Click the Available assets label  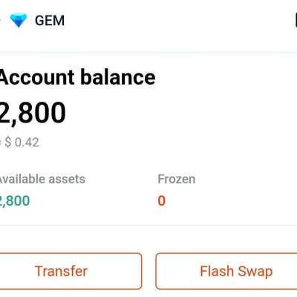tap(42, 179)
